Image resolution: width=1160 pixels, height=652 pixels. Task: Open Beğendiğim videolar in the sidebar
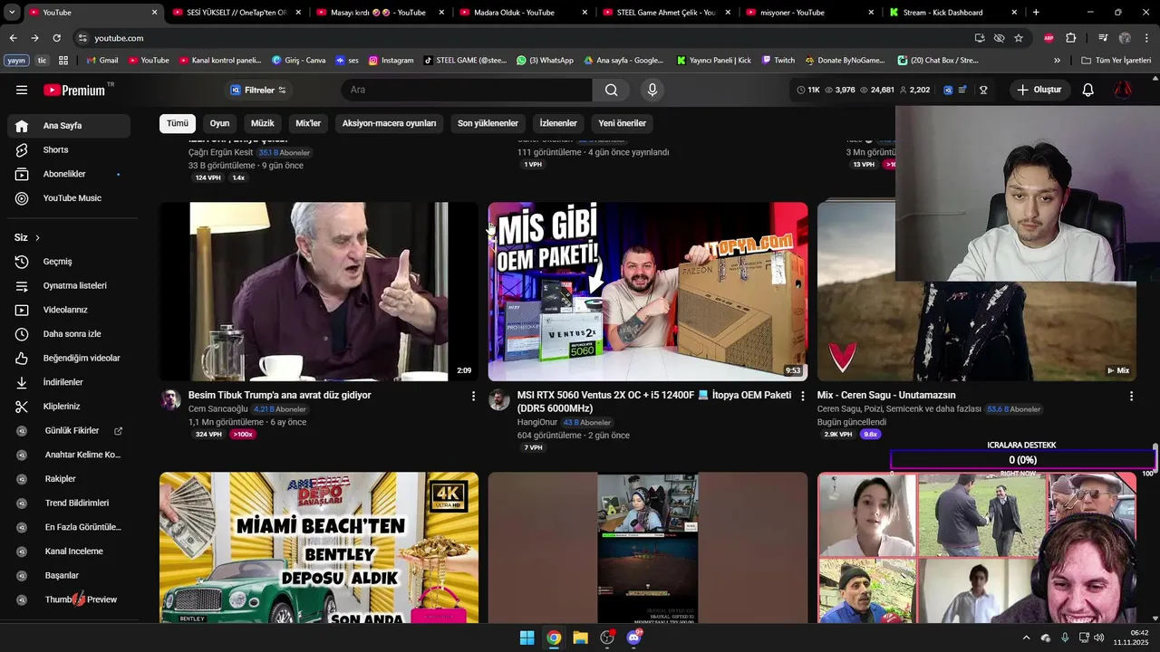pos(69,358)
